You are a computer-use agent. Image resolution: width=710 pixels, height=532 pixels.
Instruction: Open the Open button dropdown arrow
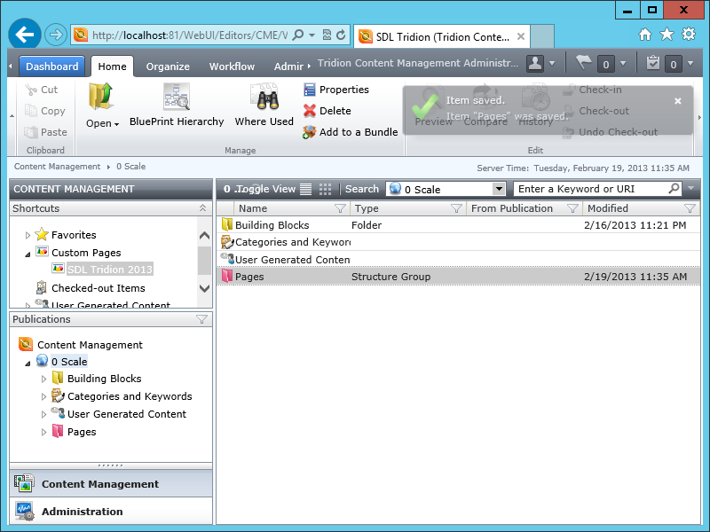pos(116,124)
